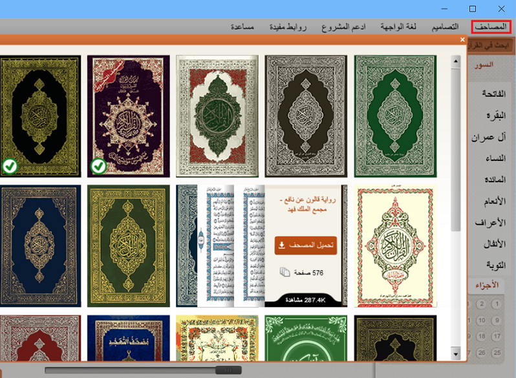
Task: Click green checkmark on maroon mushaf cover
Action: 98,166
